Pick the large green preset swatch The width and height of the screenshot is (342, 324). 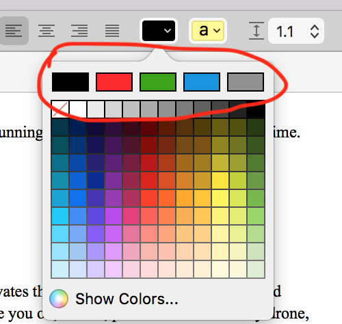pyautogui.click(x=158, y=82)
